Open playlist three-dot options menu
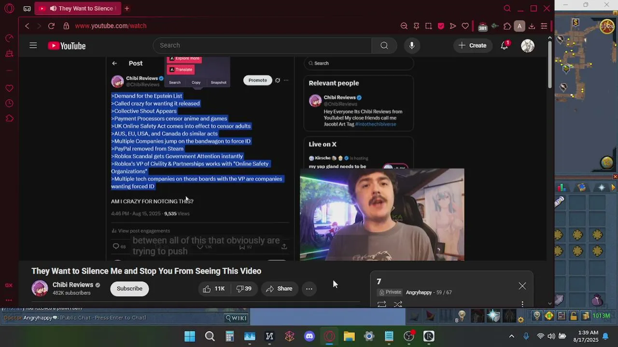Screen dimensions: 618x347 pyautogui.click(x=522, y=304)
